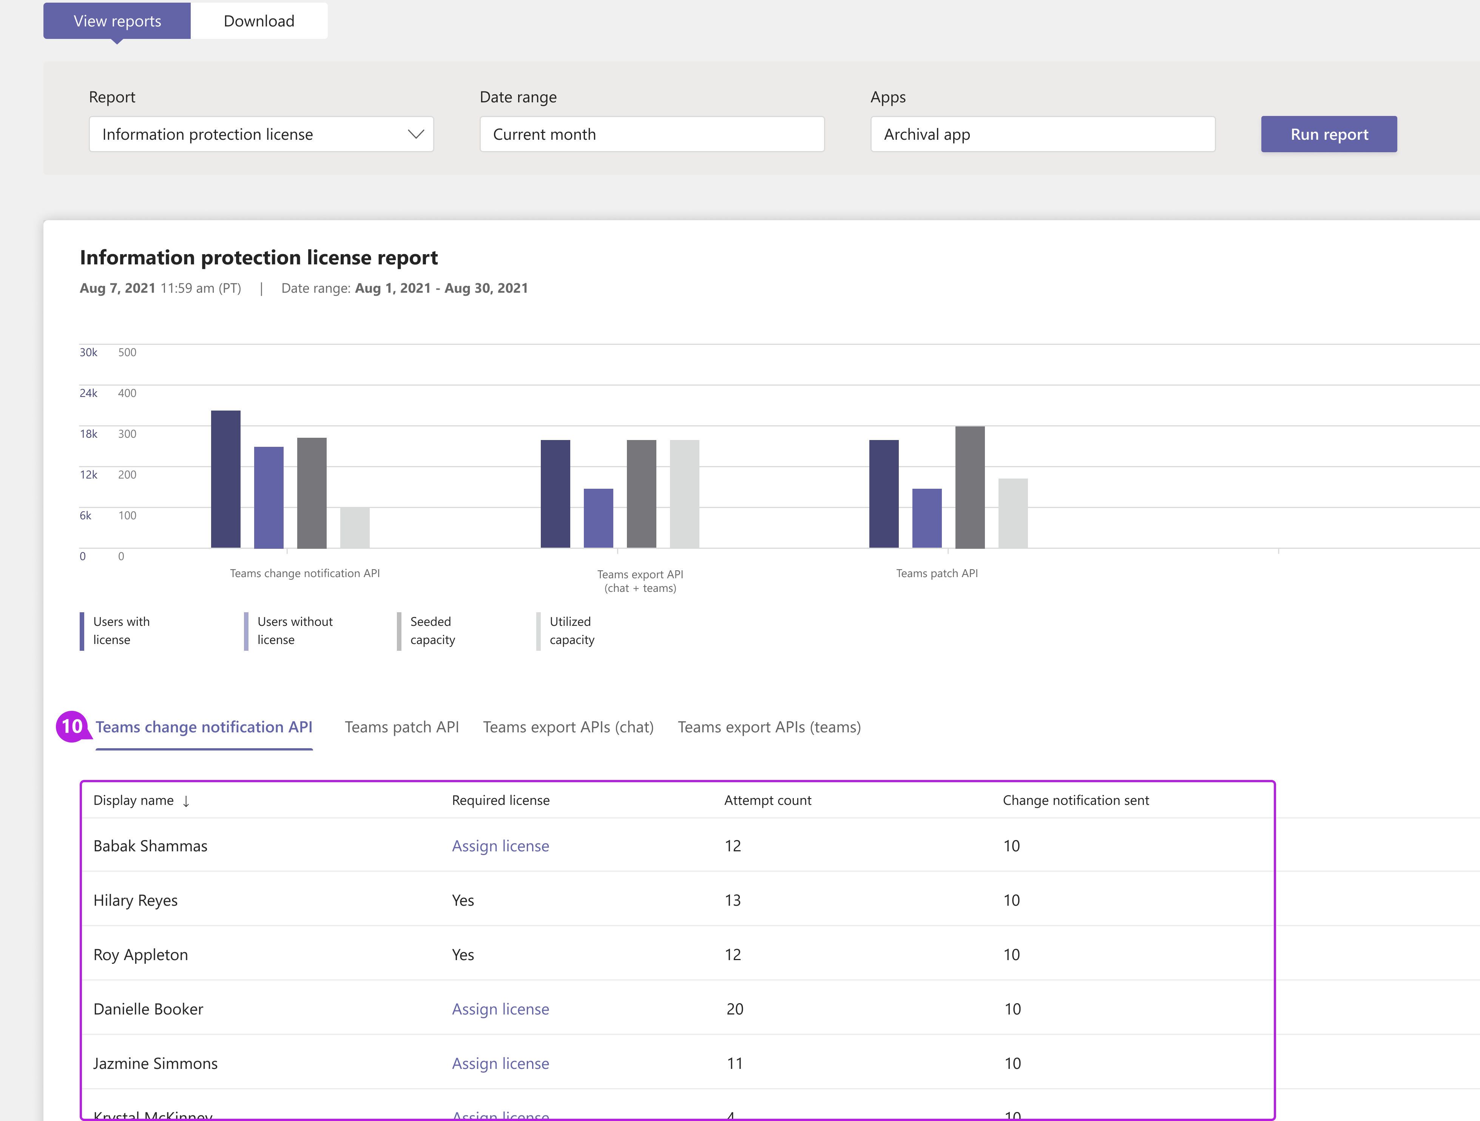Click the Apps input field

point(1042,133)
